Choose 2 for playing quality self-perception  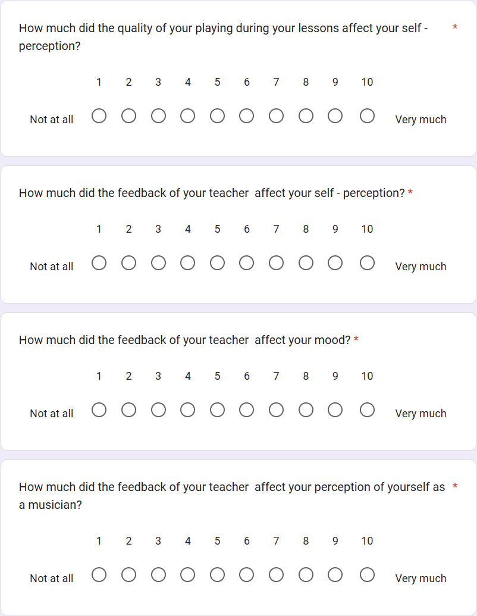pyautogui.click(x=128, y=115)
